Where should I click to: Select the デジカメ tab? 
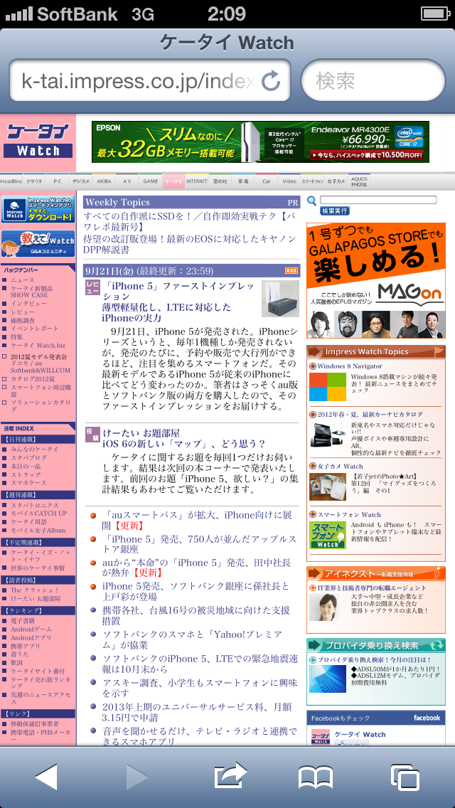81,181
